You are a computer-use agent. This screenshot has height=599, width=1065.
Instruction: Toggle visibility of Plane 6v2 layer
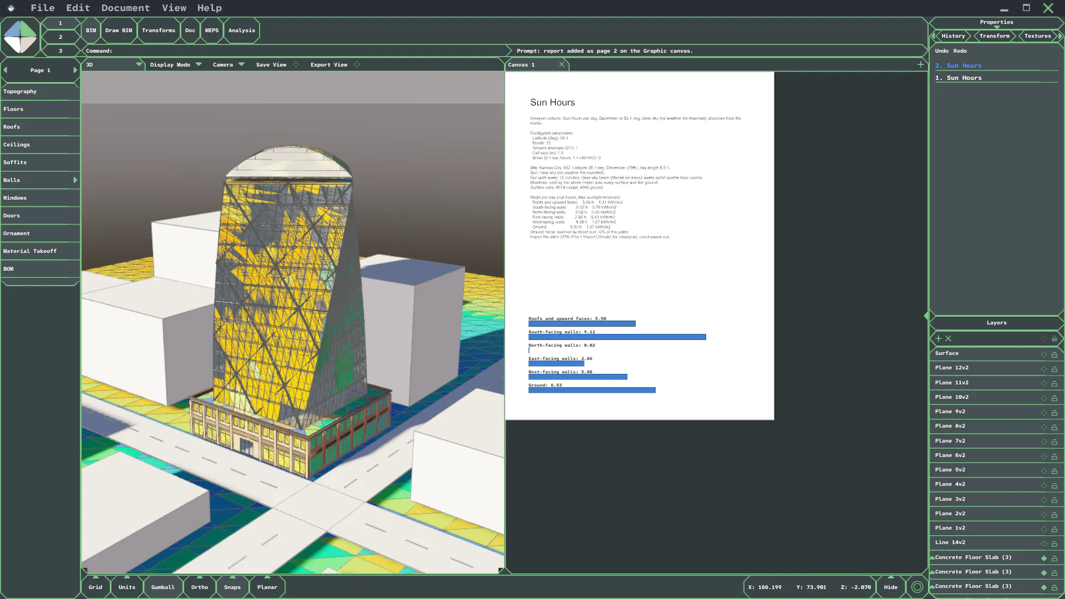pos(1044,456)
